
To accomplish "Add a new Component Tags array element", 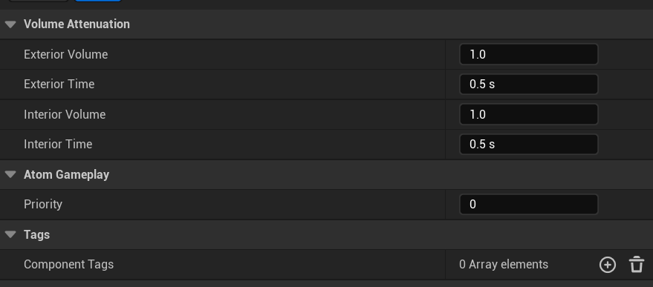I will click(607, 265).
